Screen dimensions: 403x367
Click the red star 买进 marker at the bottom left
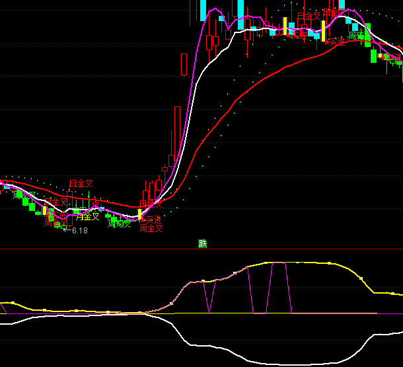coord(151,219)
